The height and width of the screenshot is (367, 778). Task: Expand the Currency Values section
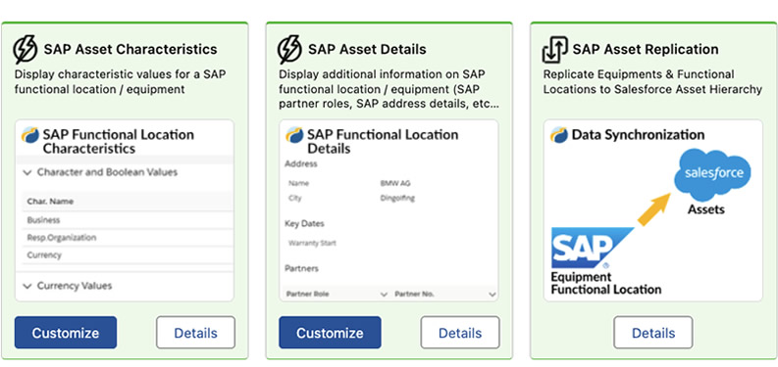point(28,287)
